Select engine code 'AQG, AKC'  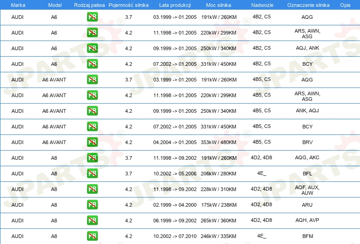tap(307, 158)
